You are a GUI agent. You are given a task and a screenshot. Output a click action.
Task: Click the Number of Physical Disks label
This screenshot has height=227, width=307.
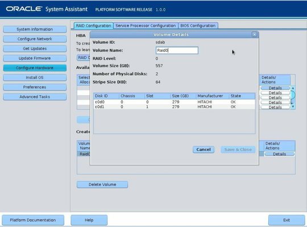click(120, 74)
